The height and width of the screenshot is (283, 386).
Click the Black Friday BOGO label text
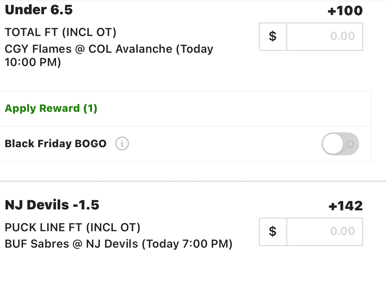(56, 144)
